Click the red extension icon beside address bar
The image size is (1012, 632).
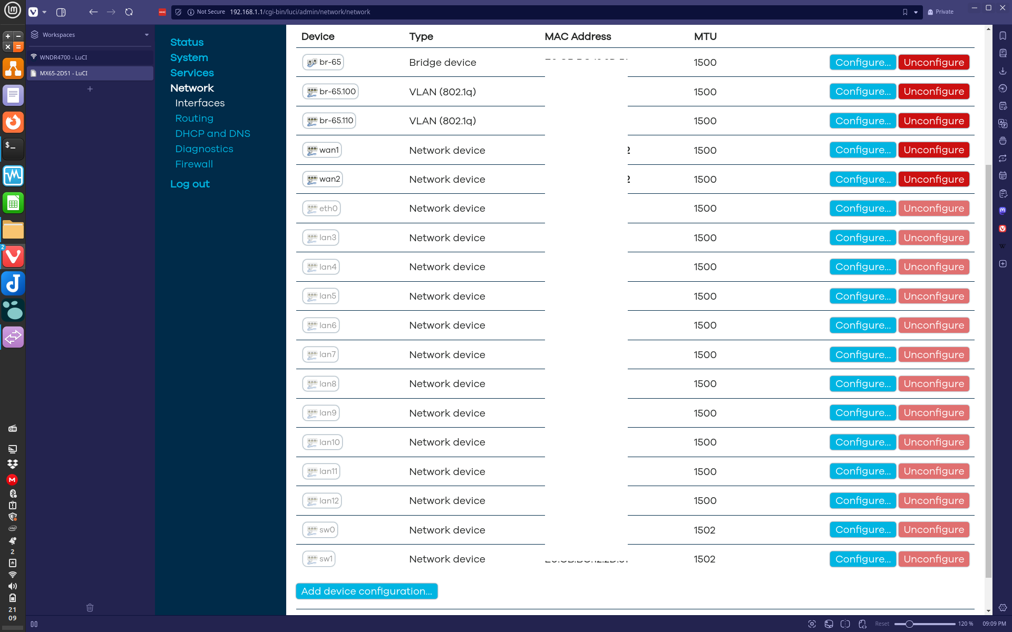tap(162, 12)
